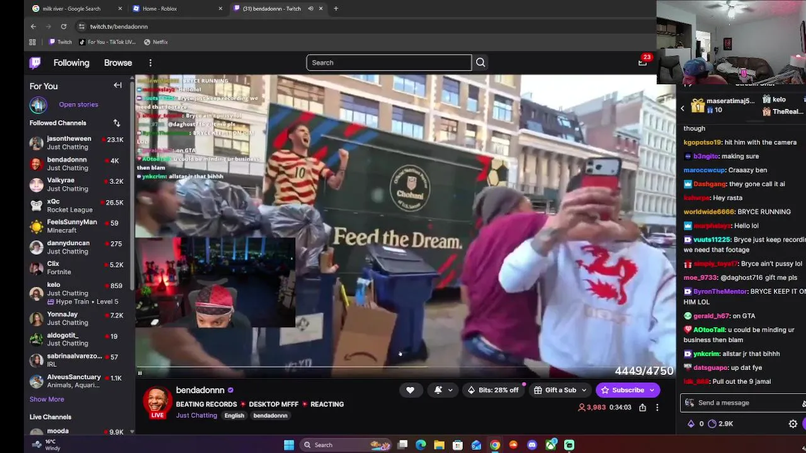Open AlveusSanctuary channel in sidebar
The height and width of the screenshot is (453, 806).
pyautogui.click(x=77, y=381)
